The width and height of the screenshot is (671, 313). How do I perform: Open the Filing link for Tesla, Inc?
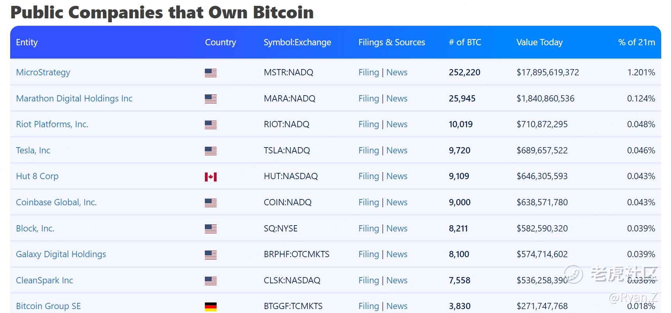[x=368, y=150]
